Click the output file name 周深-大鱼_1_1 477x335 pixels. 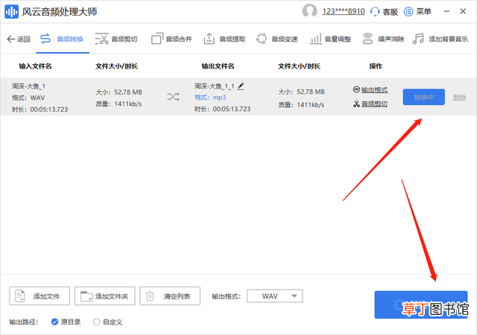(x=215, y=86)
